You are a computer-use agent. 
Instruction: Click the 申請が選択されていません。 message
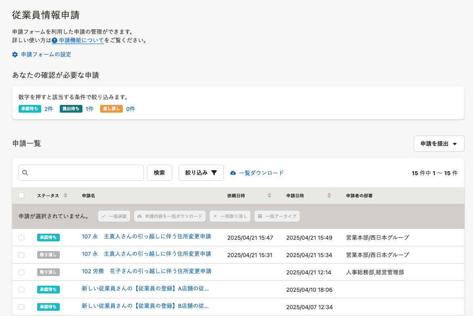(54, 216)
